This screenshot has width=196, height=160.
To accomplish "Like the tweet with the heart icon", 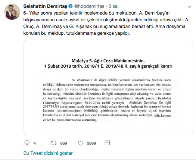I will point(81,143).
